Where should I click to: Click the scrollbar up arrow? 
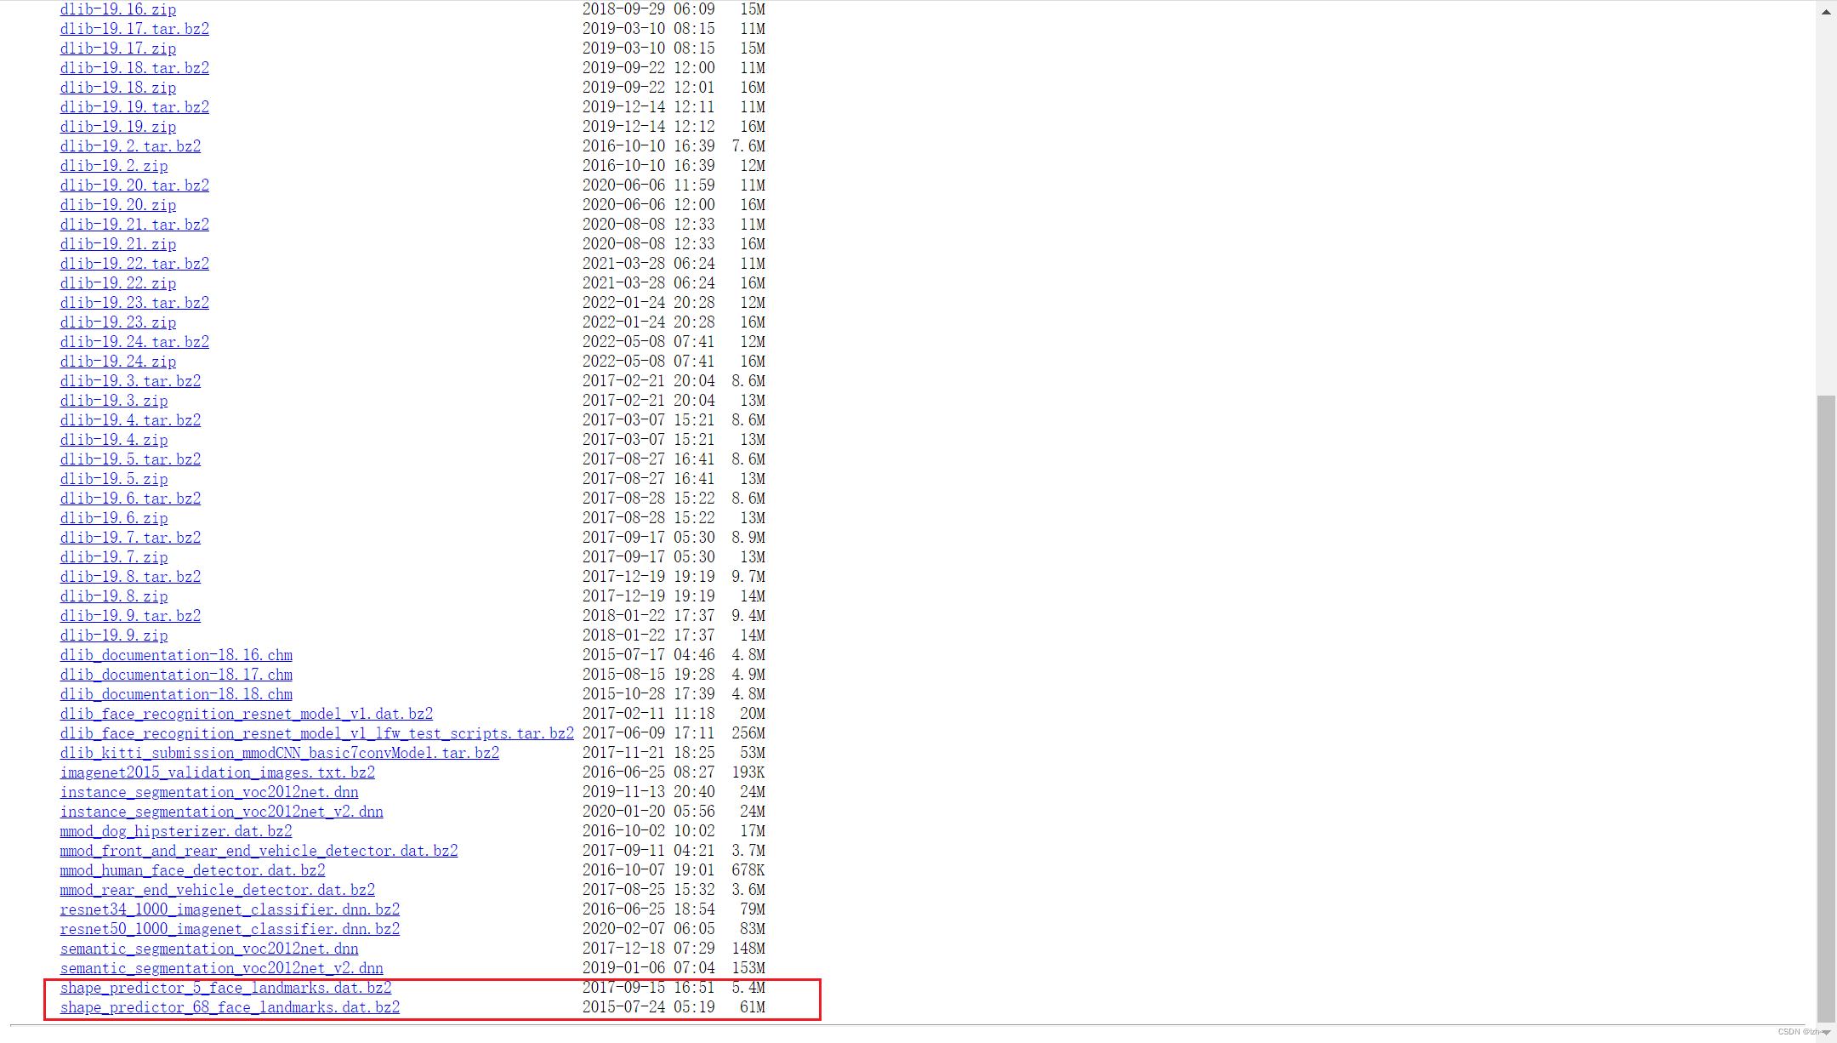pyautogui.click(x=1826, y=12)
